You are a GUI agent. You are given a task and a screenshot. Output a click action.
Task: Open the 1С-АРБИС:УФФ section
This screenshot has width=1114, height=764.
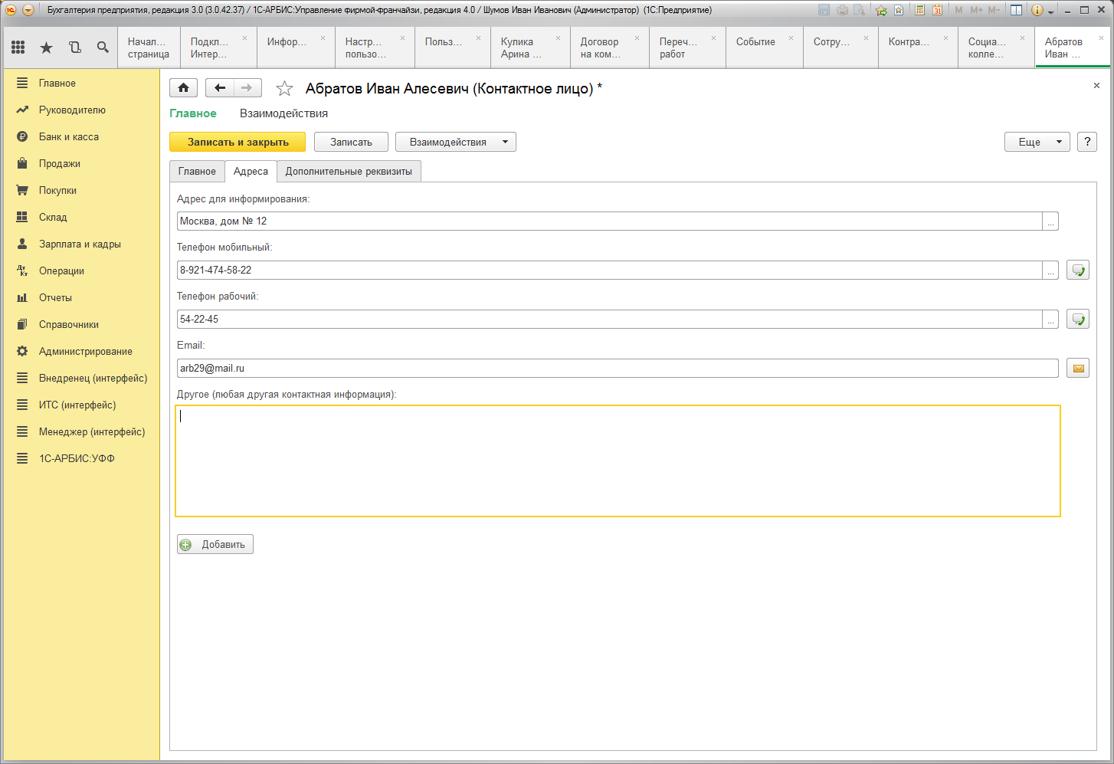point(82,458)
